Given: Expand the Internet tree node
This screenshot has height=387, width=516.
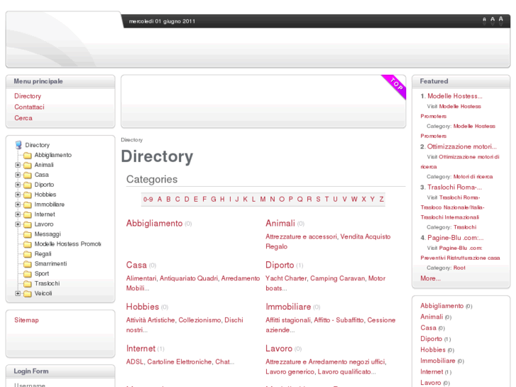Looking at the screenshot, I should [x=18, y=214].
